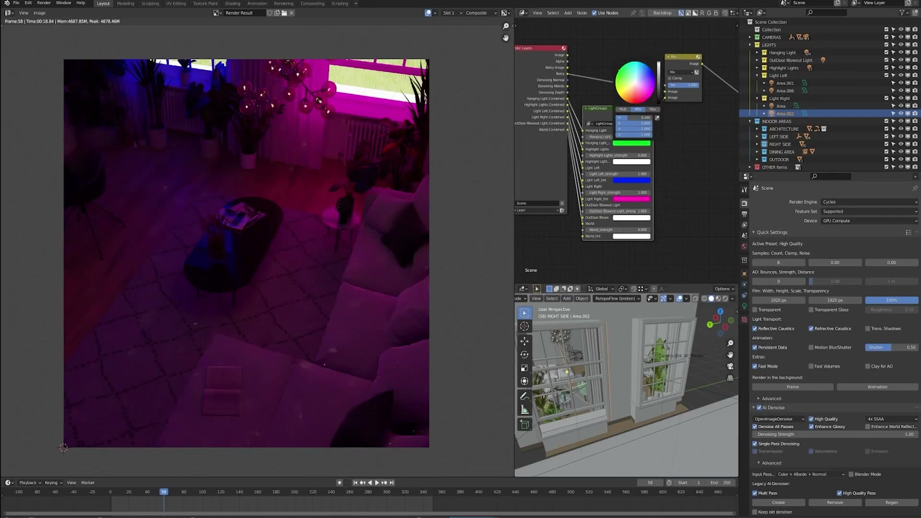Image resolution: width=921 pixels, height=518 pixels.
Task: Click the zoom magnifier in the image editor
Action: [x=506, y=26]
